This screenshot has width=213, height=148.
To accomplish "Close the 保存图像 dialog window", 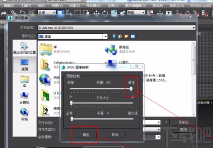I will 190,17.
